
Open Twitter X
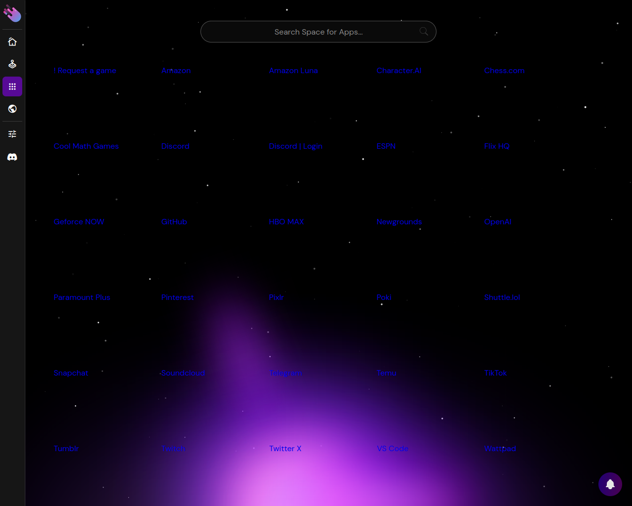pos(285,449)
